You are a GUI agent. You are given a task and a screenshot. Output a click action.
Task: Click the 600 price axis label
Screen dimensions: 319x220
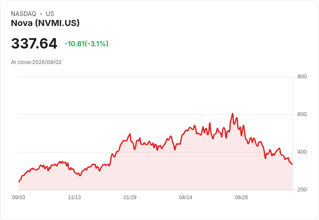(302, 114)
